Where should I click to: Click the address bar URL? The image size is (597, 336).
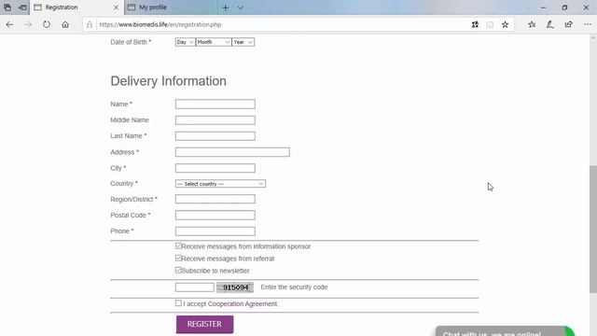point(160,24)
